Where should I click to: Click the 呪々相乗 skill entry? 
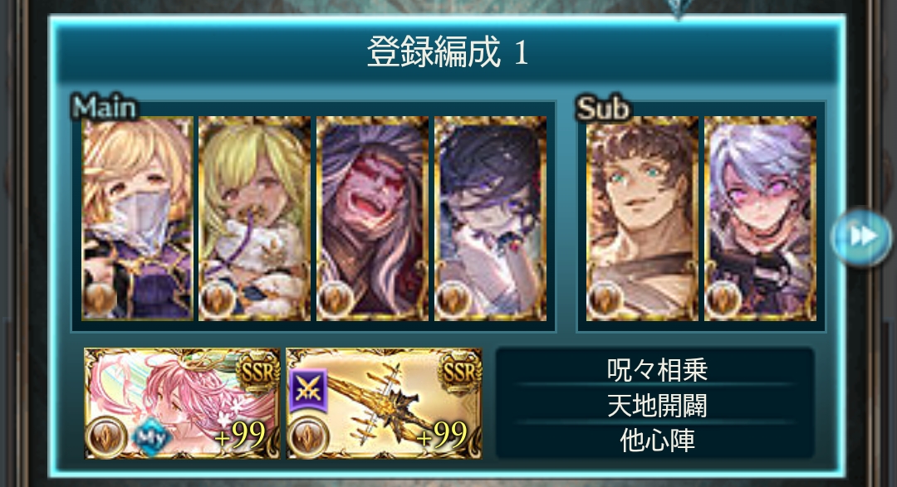(657, 370)
